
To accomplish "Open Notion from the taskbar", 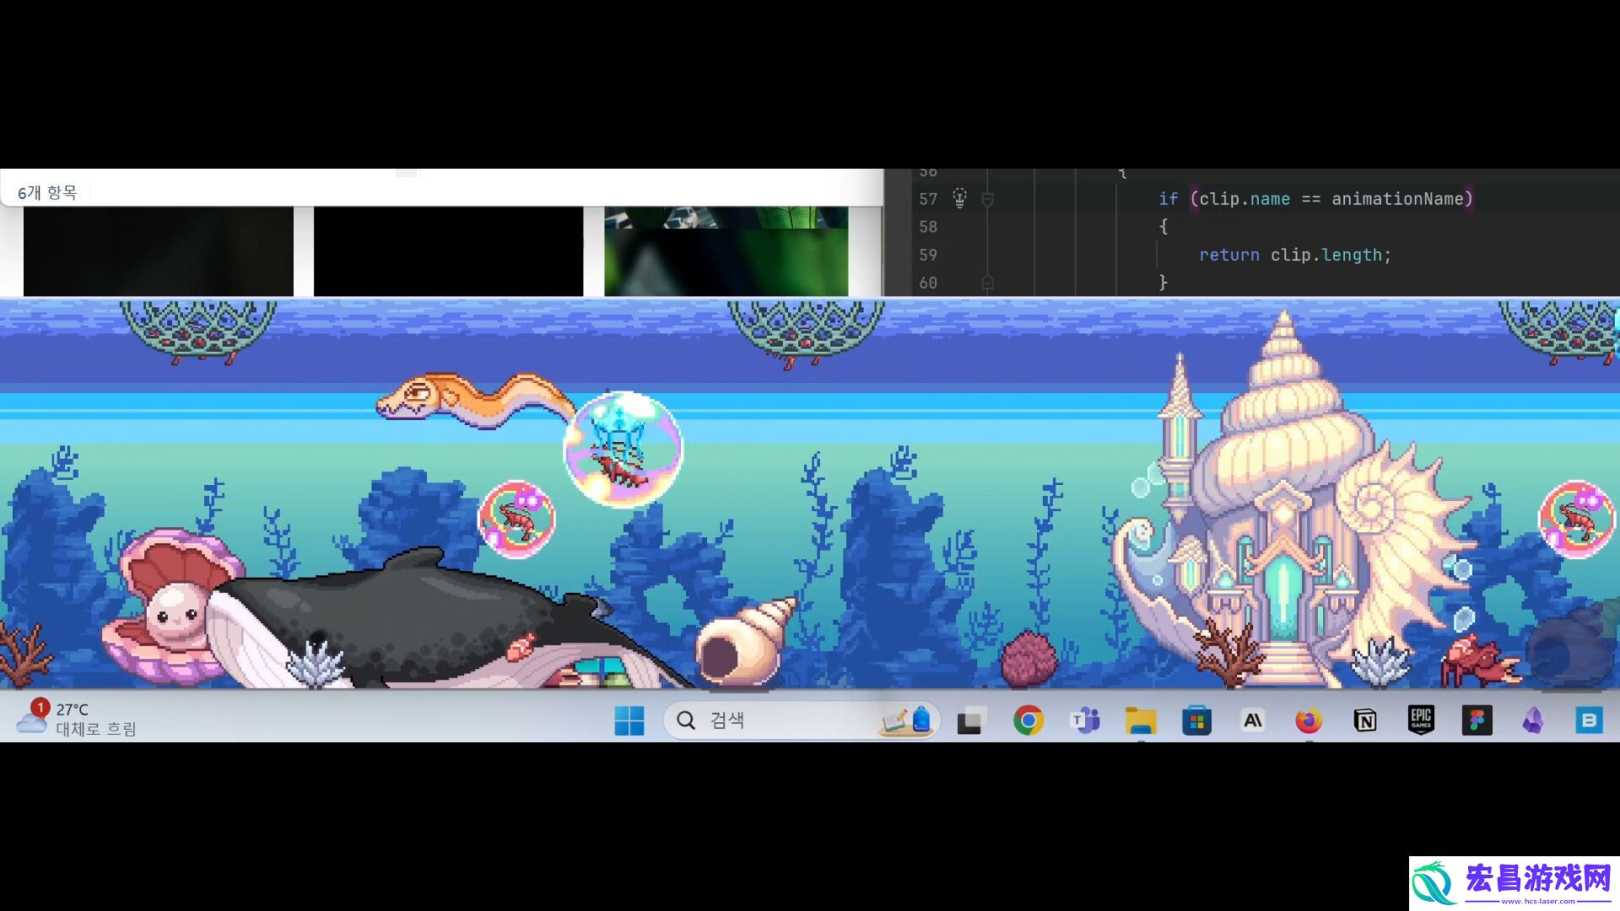I will click(1365, 720).
